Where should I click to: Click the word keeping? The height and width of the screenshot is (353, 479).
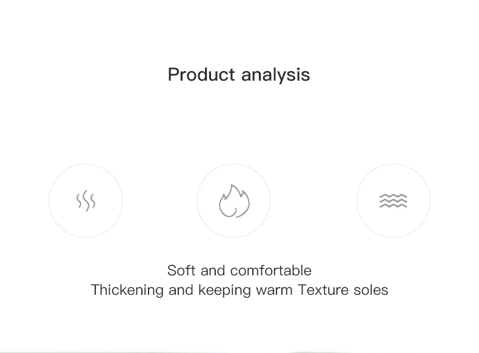(224, 291)
